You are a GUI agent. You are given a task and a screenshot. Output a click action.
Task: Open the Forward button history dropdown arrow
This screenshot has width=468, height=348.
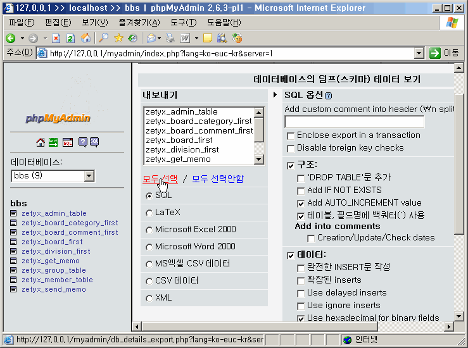coord(45,38)
